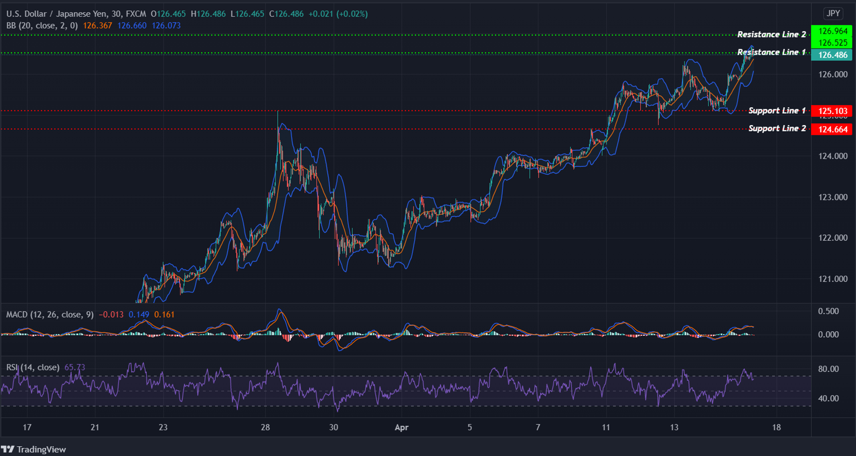Click the 30-minute timeframe text in the legend
The height and width of the screenshot is (456, 856).
point(116,14)
